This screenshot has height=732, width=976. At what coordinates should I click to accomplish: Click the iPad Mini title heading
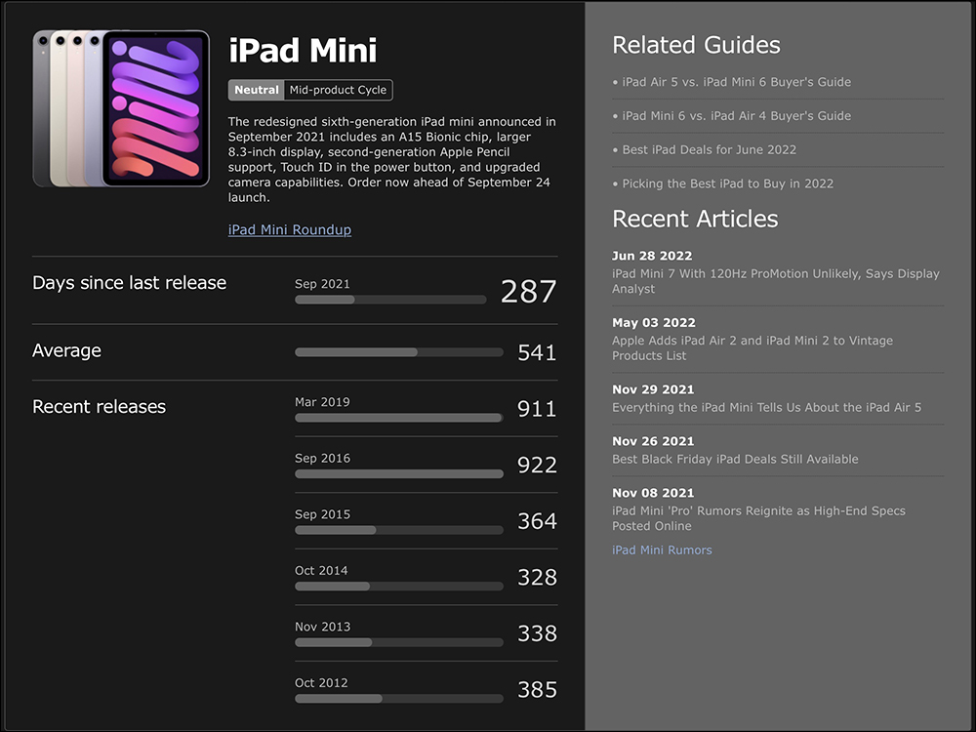tap(303, 51)
